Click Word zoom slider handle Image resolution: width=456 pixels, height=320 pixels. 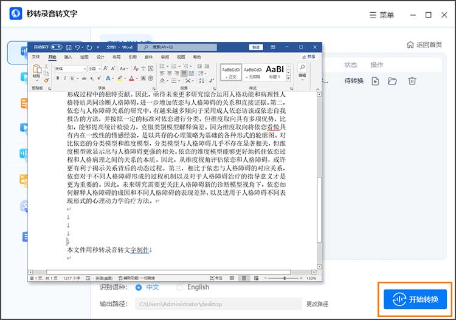point(285,278)
